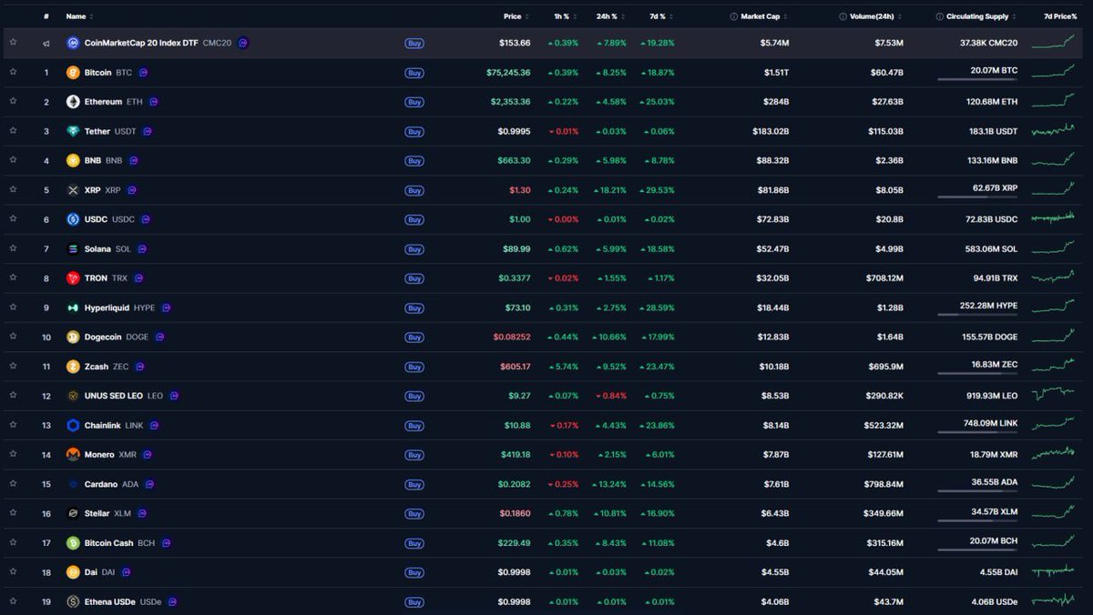Click the BNB coin logo
This screenshot has width=1093, height=615.
73,161
